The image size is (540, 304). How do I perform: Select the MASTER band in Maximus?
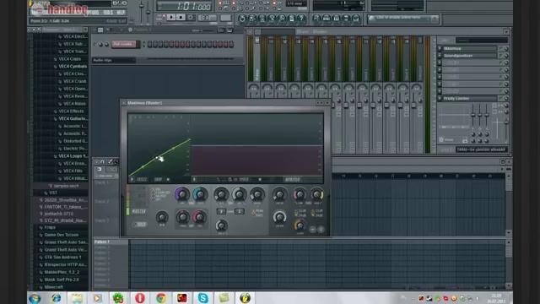pos(138,211)
